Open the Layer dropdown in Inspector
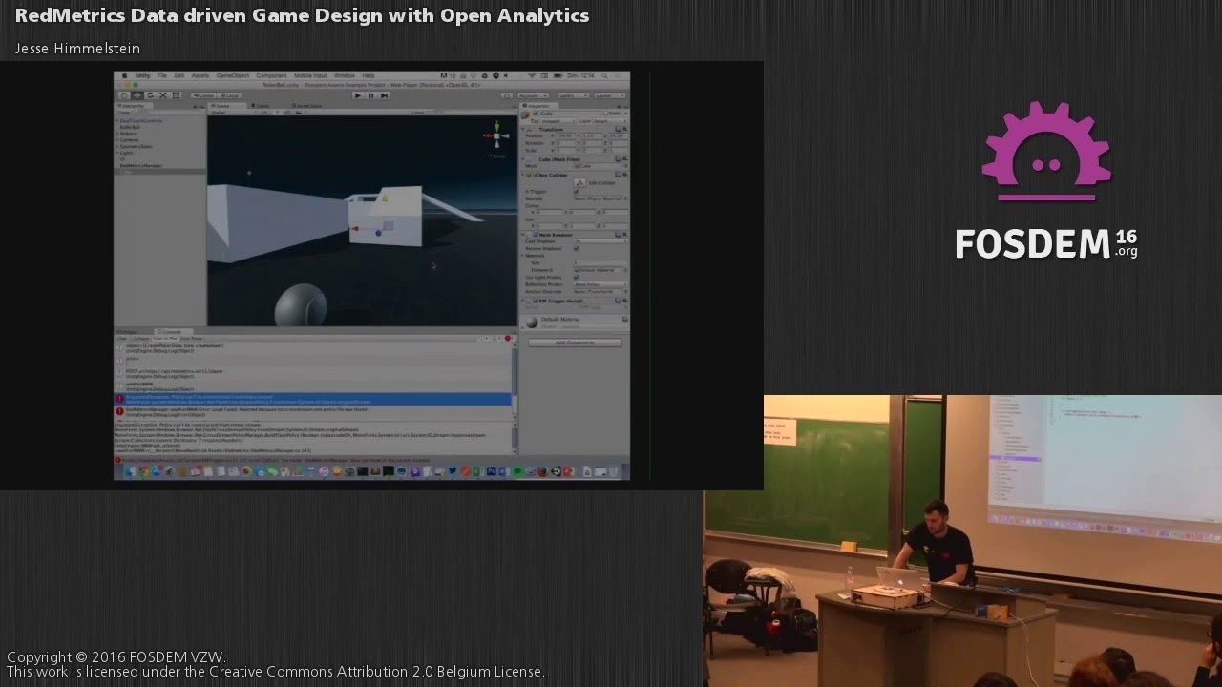The height and width of the screenshot is (687, 1222). [610, 121]
